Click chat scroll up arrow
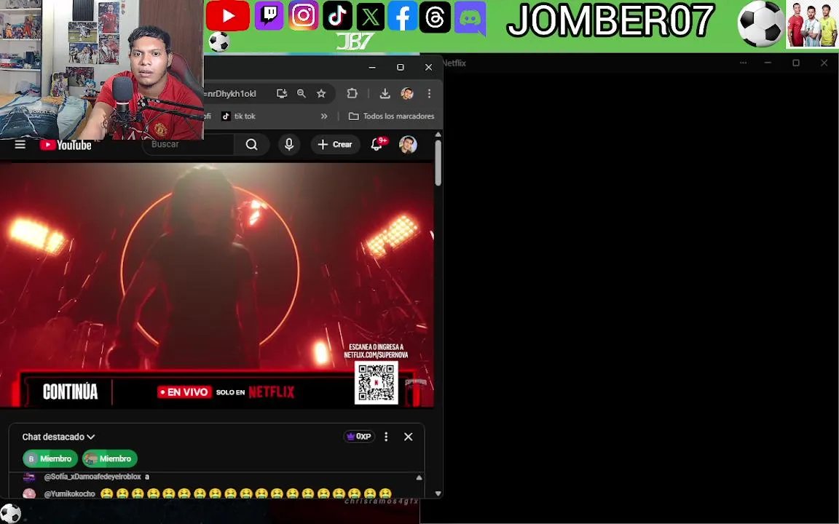 coord(419,477)
